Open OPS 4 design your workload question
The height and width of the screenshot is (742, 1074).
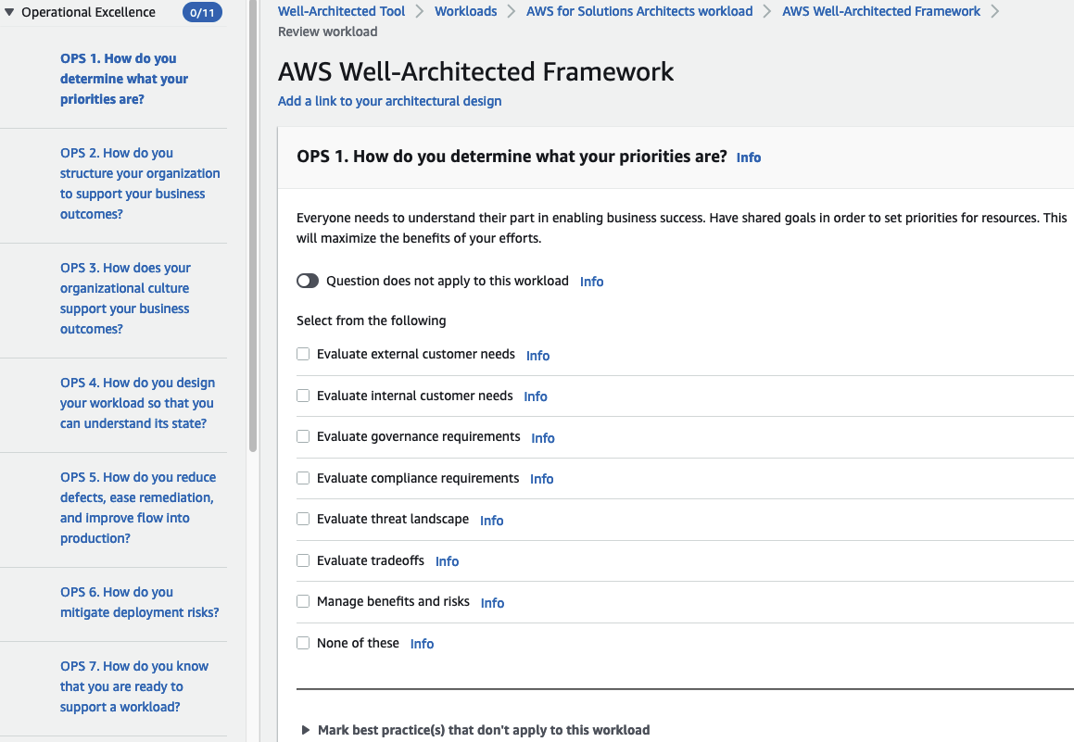click(x=137, y=403)
